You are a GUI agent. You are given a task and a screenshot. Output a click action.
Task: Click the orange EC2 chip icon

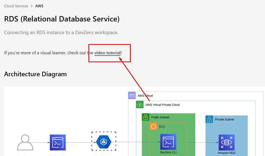tap(153, 126)
